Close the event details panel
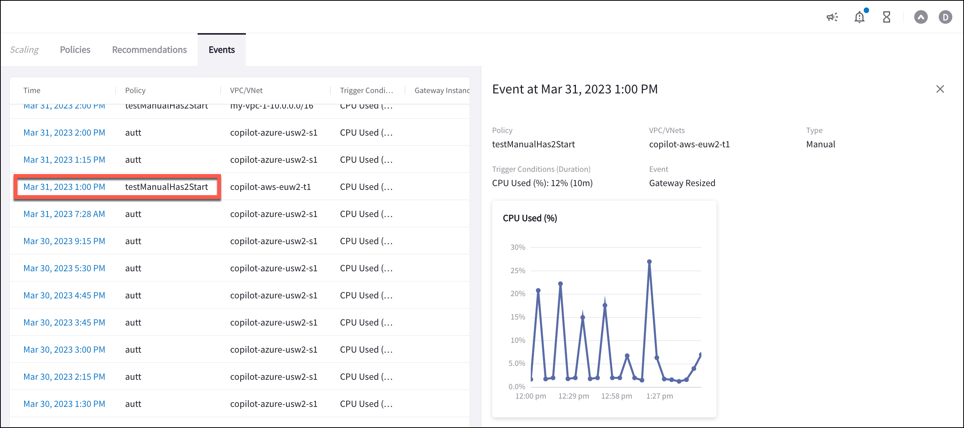Viewport: 964px width, 428px height. (x=940, y=89)
